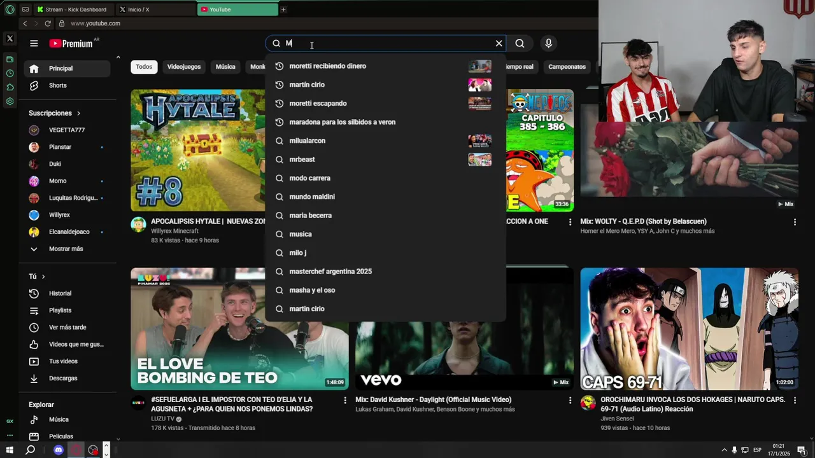Expand the Tú section chevron
815x458 pixels.
43,277
